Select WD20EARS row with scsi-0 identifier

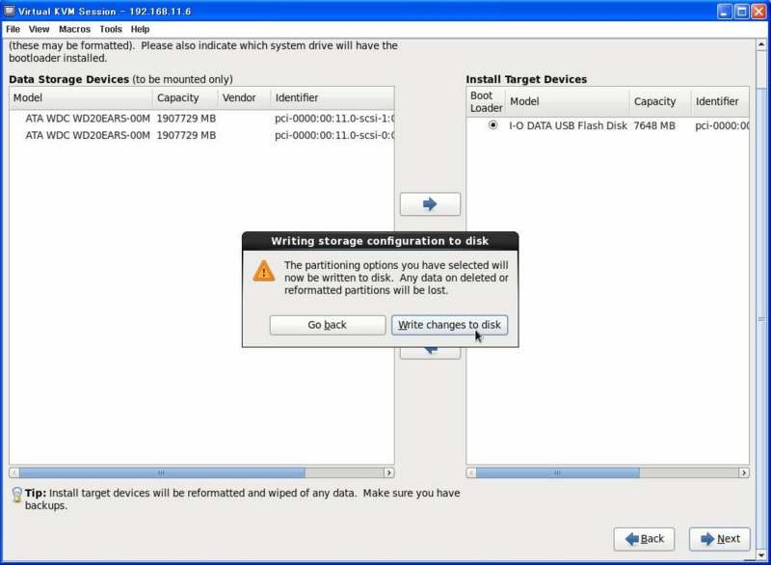201,135
